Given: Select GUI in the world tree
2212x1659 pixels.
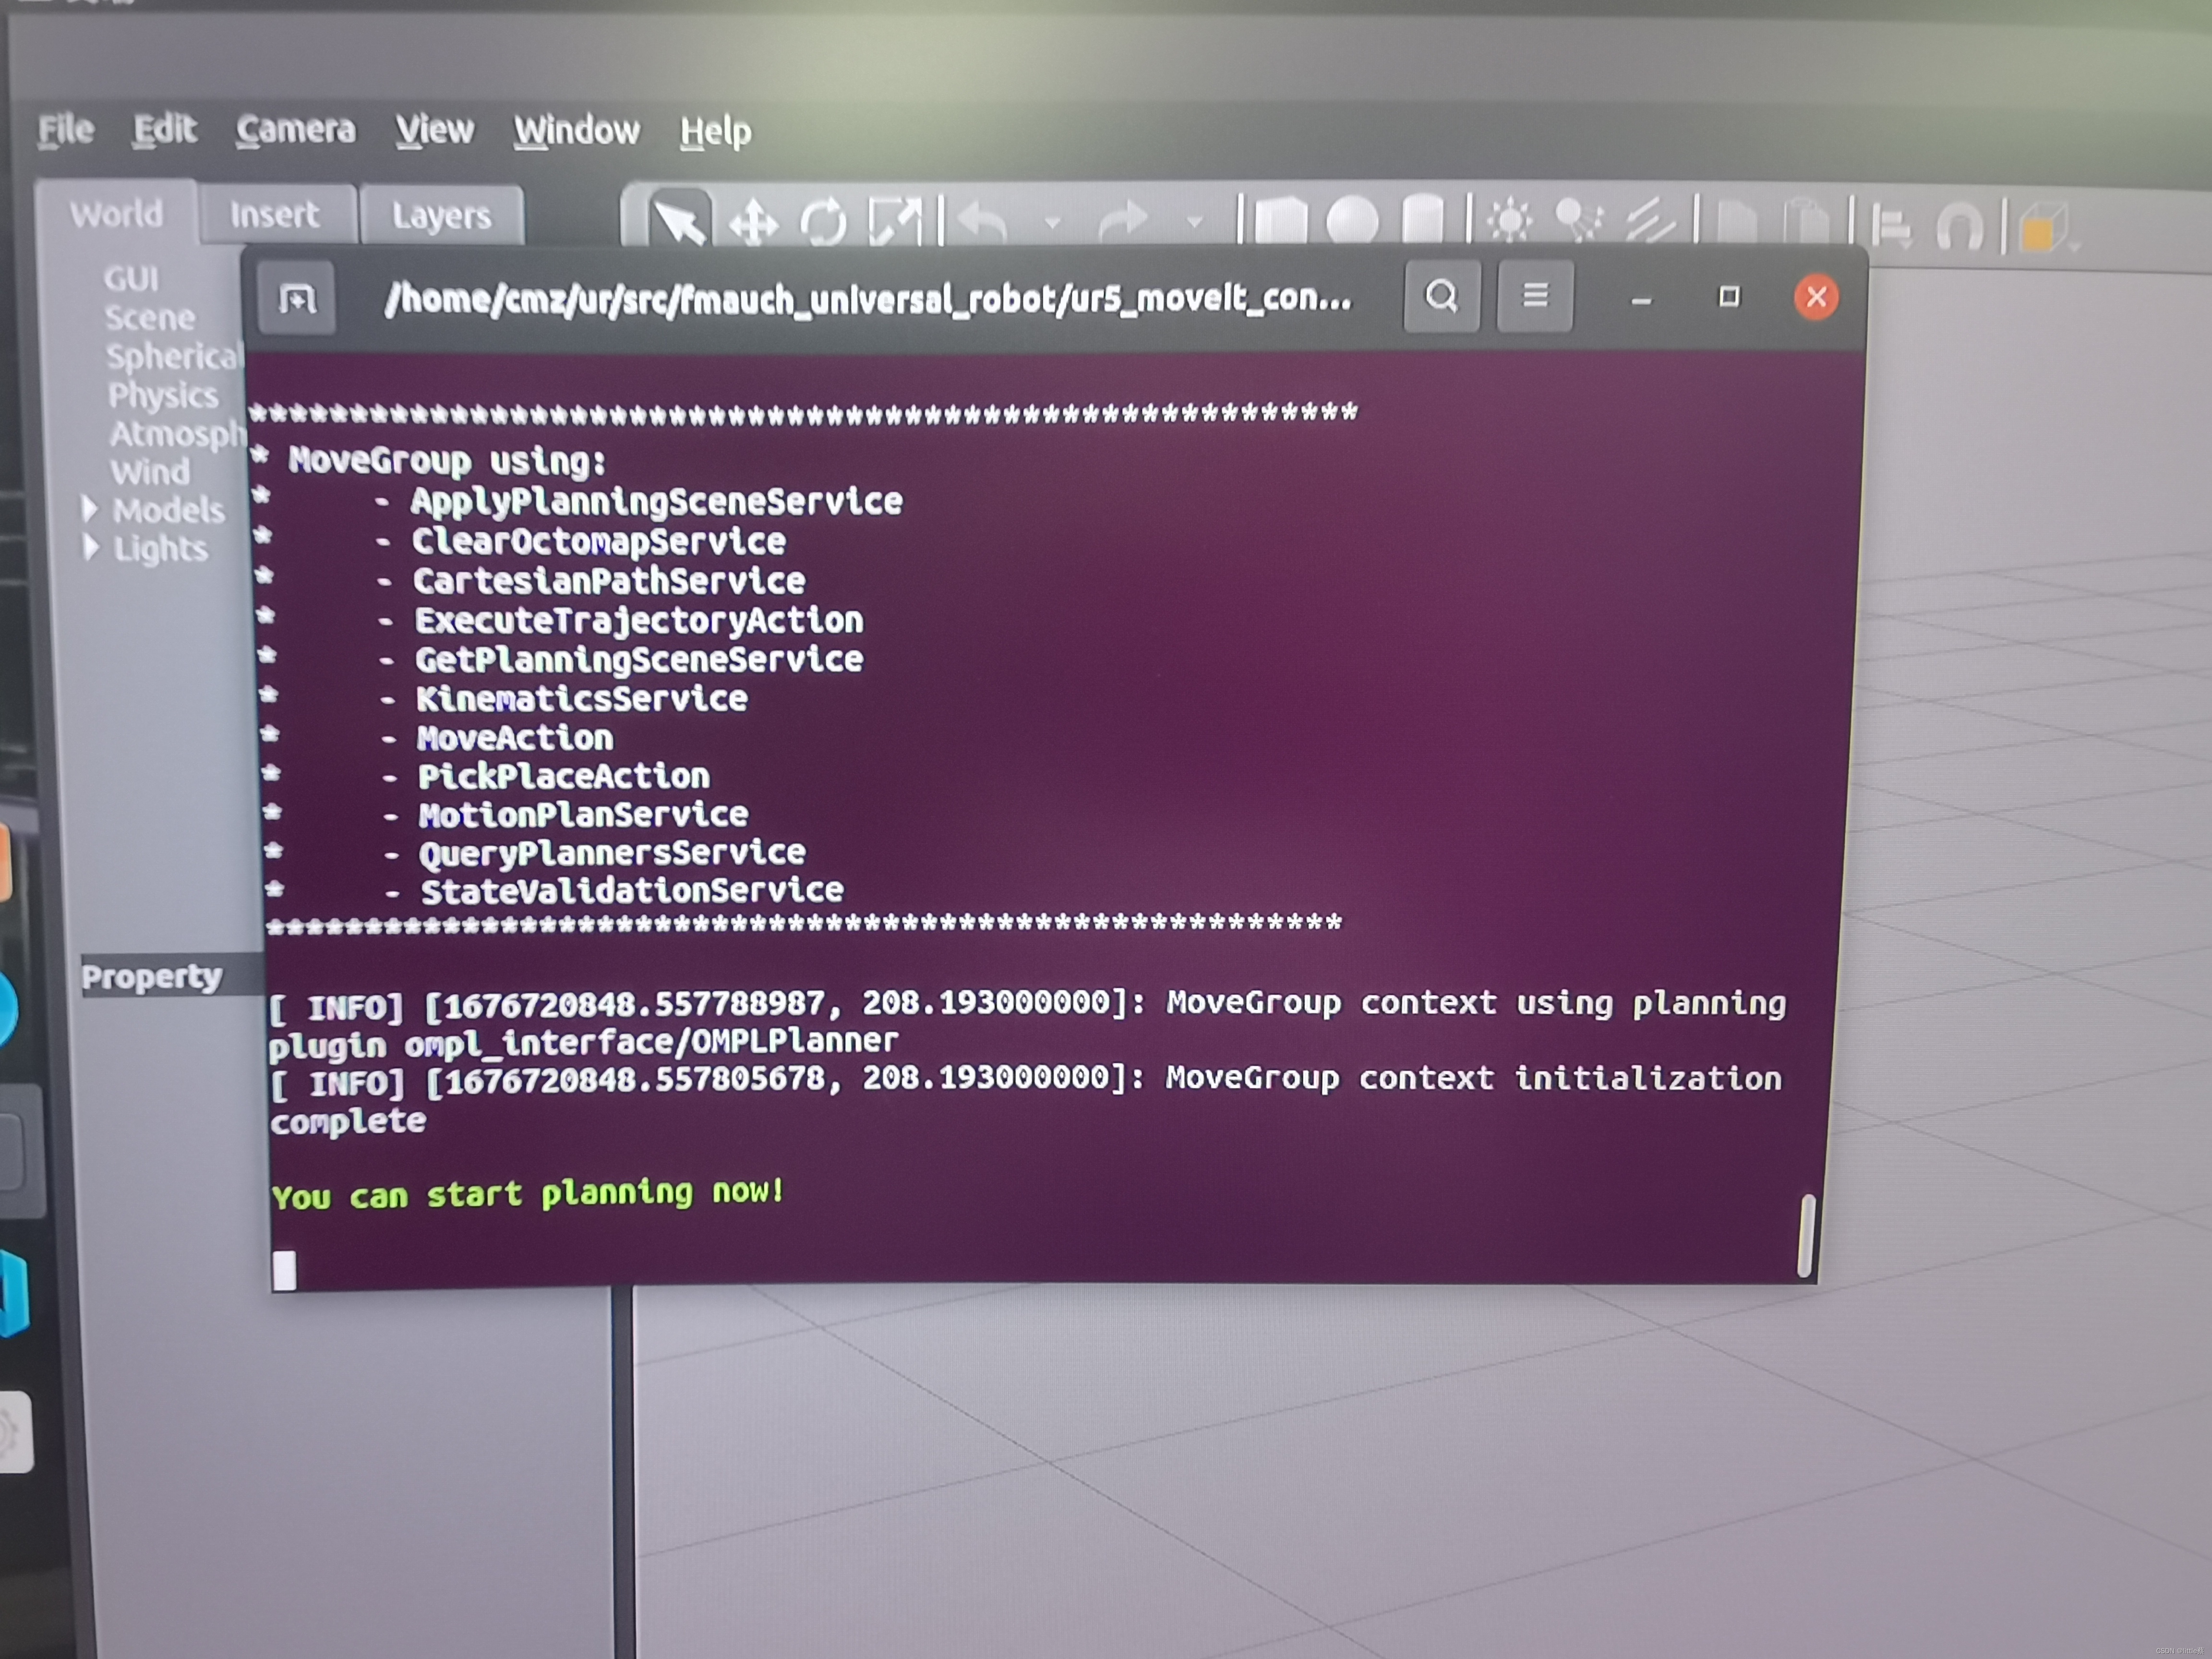Looking at the screenshot, I should point(131,278).
